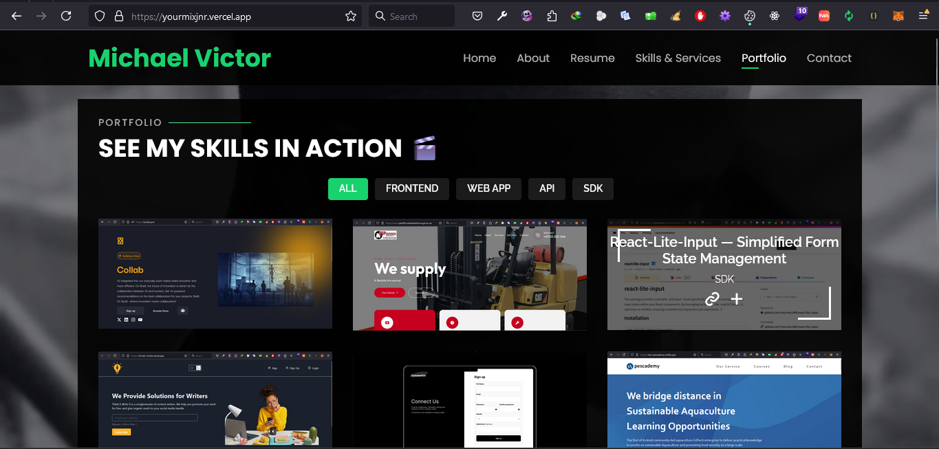
Task: Open the Pescademy project thumbnail
Action: [x=724, y=401]
